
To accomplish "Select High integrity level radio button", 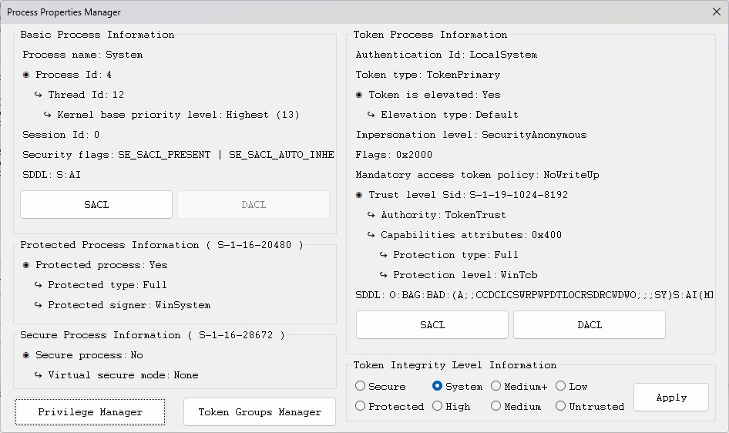I will 438,406.
